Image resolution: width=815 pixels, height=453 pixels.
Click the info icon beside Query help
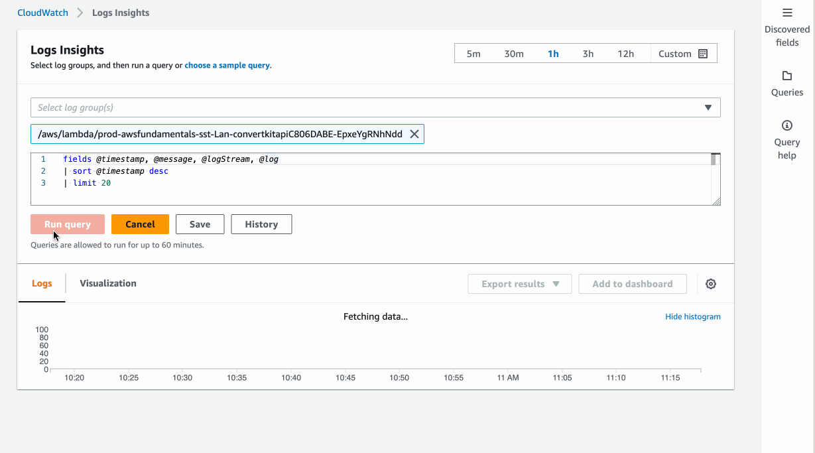click(x=787, y=125)
